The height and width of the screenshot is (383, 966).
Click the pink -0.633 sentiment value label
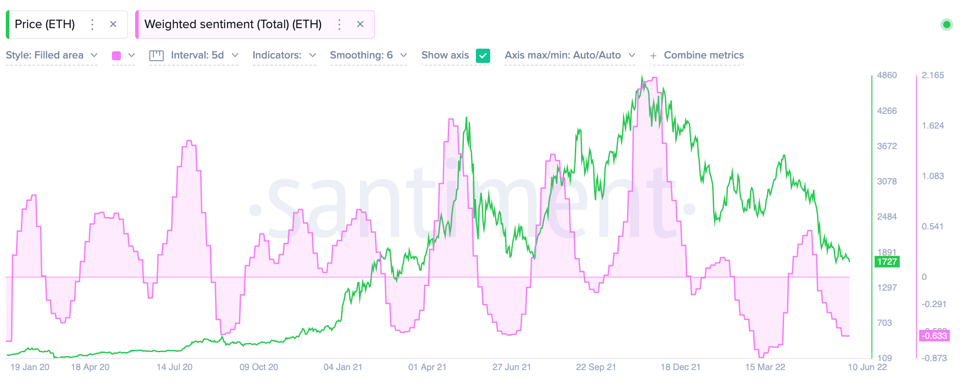pyautogui.click(x=934, y=336)
